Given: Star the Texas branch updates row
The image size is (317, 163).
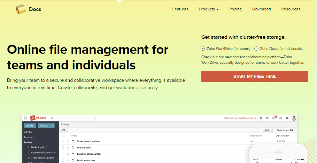Looking at the screenshot, I should 68,141.
